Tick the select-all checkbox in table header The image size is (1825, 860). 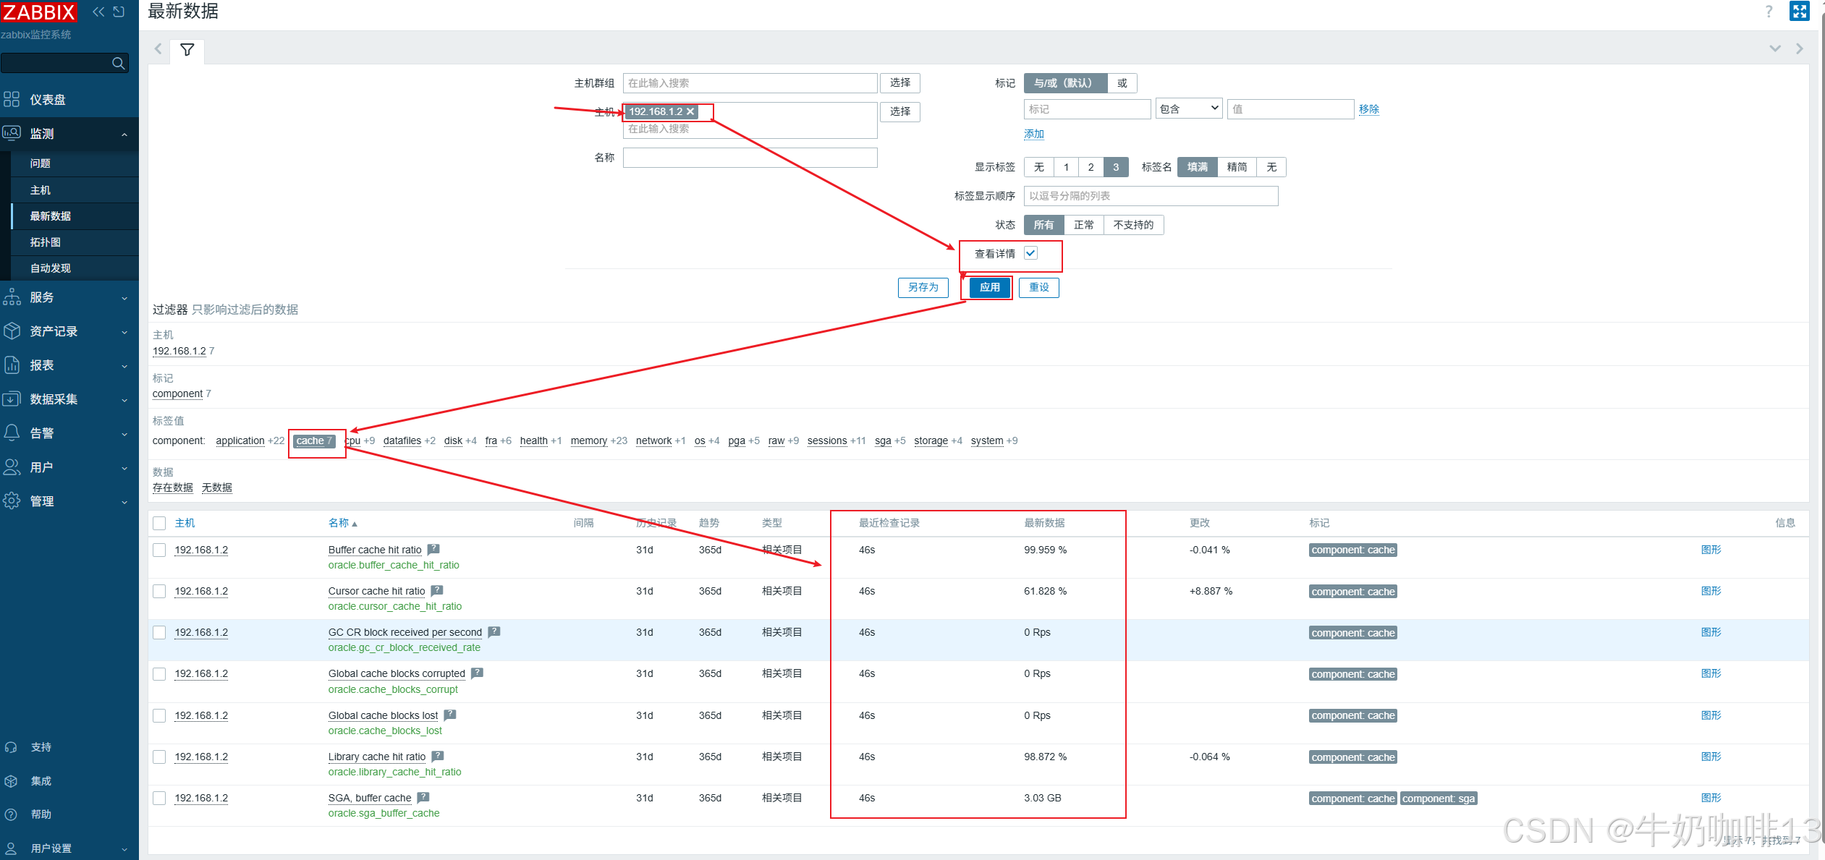(x=160, y=523)
